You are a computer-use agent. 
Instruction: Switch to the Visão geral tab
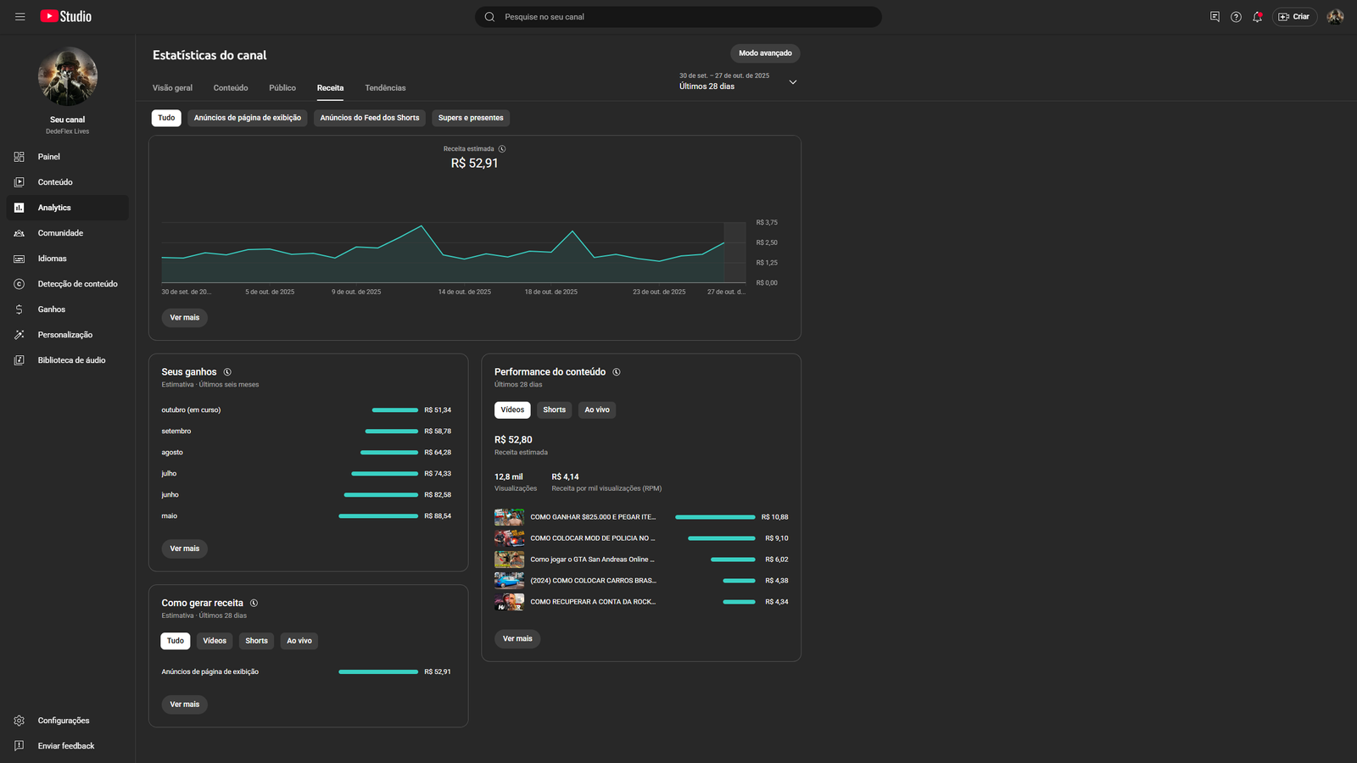(172, 88)
